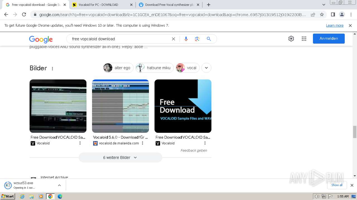Open the Bilder section three-dot menu
357x200 pixels.
(52, 68)
